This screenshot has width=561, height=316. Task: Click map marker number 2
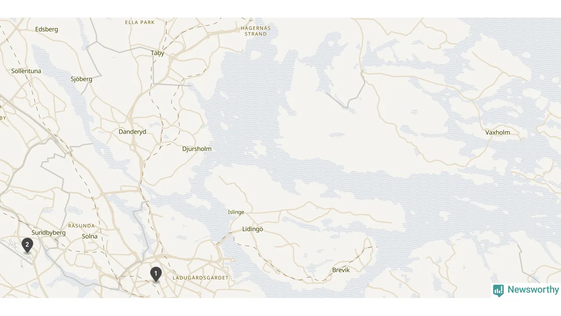27,245
